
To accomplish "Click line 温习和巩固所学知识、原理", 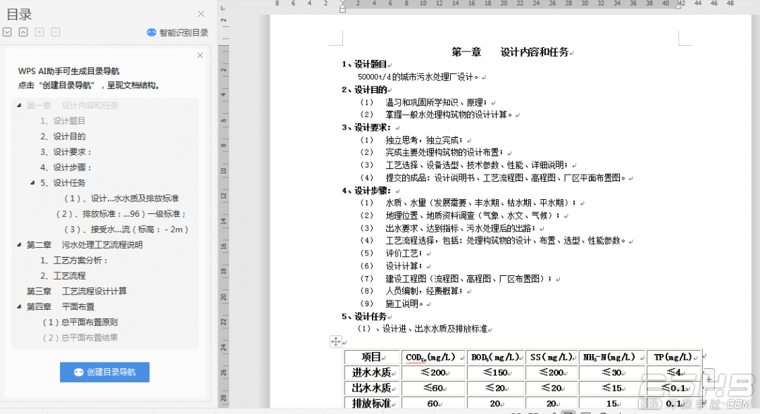I will coord(436,102).
